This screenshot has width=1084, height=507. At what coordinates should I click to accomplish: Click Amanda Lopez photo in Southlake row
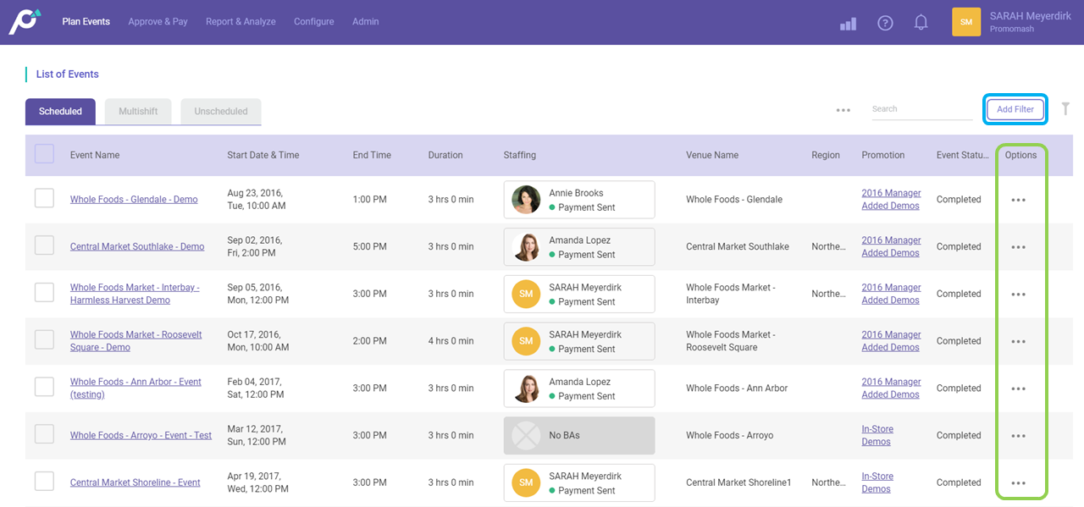(526, 247)
